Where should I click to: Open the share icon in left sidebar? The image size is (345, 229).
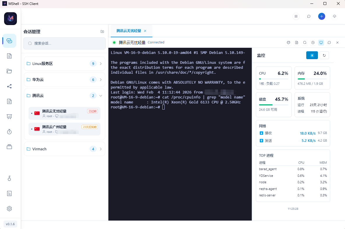coord(9,86)
